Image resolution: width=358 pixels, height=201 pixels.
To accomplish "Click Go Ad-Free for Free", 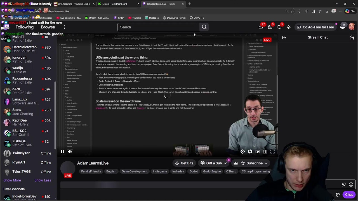I will [x=315, y=27].
